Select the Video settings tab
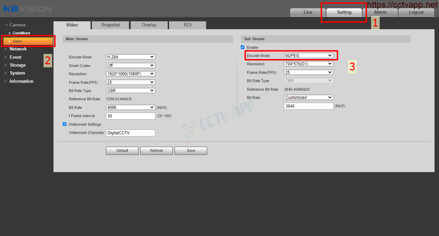 [x=72, y=25]
